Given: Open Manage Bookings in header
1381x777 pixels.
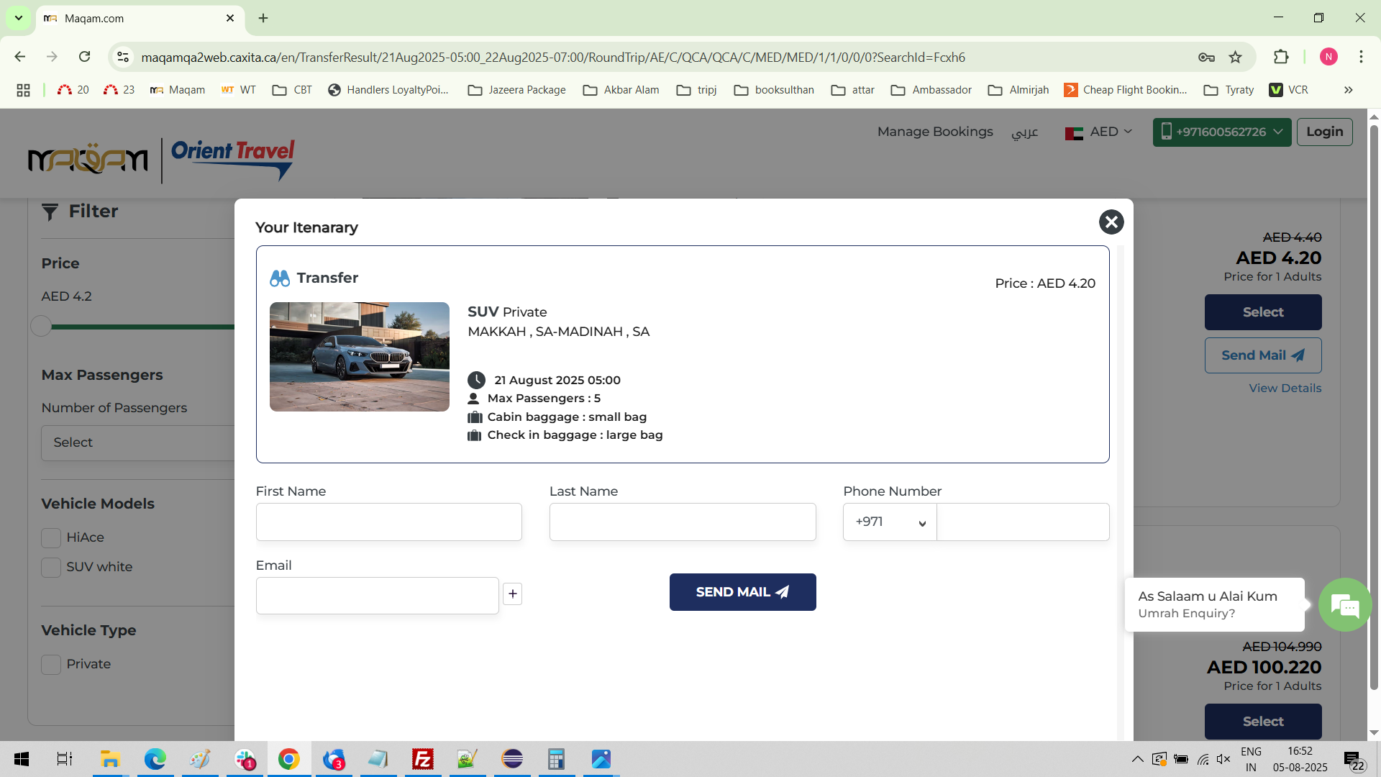Looking at the screenshot, I should [x=935, y=132].
